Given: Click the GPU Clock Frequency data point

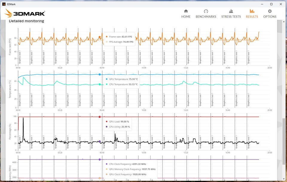Looking at the screenshot, I should (x=100, y=178).
